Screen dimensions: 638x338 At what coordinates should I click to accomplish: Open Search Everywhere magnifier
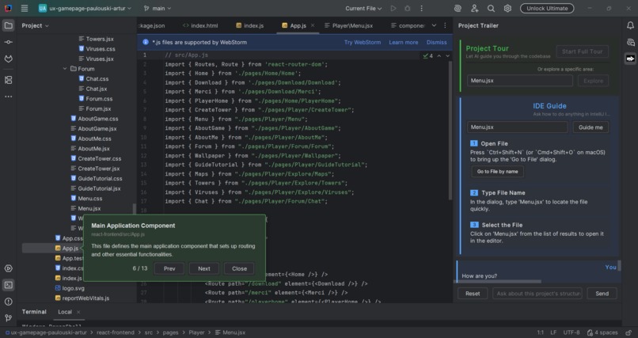pyautogui.click(x=491, y=8)
